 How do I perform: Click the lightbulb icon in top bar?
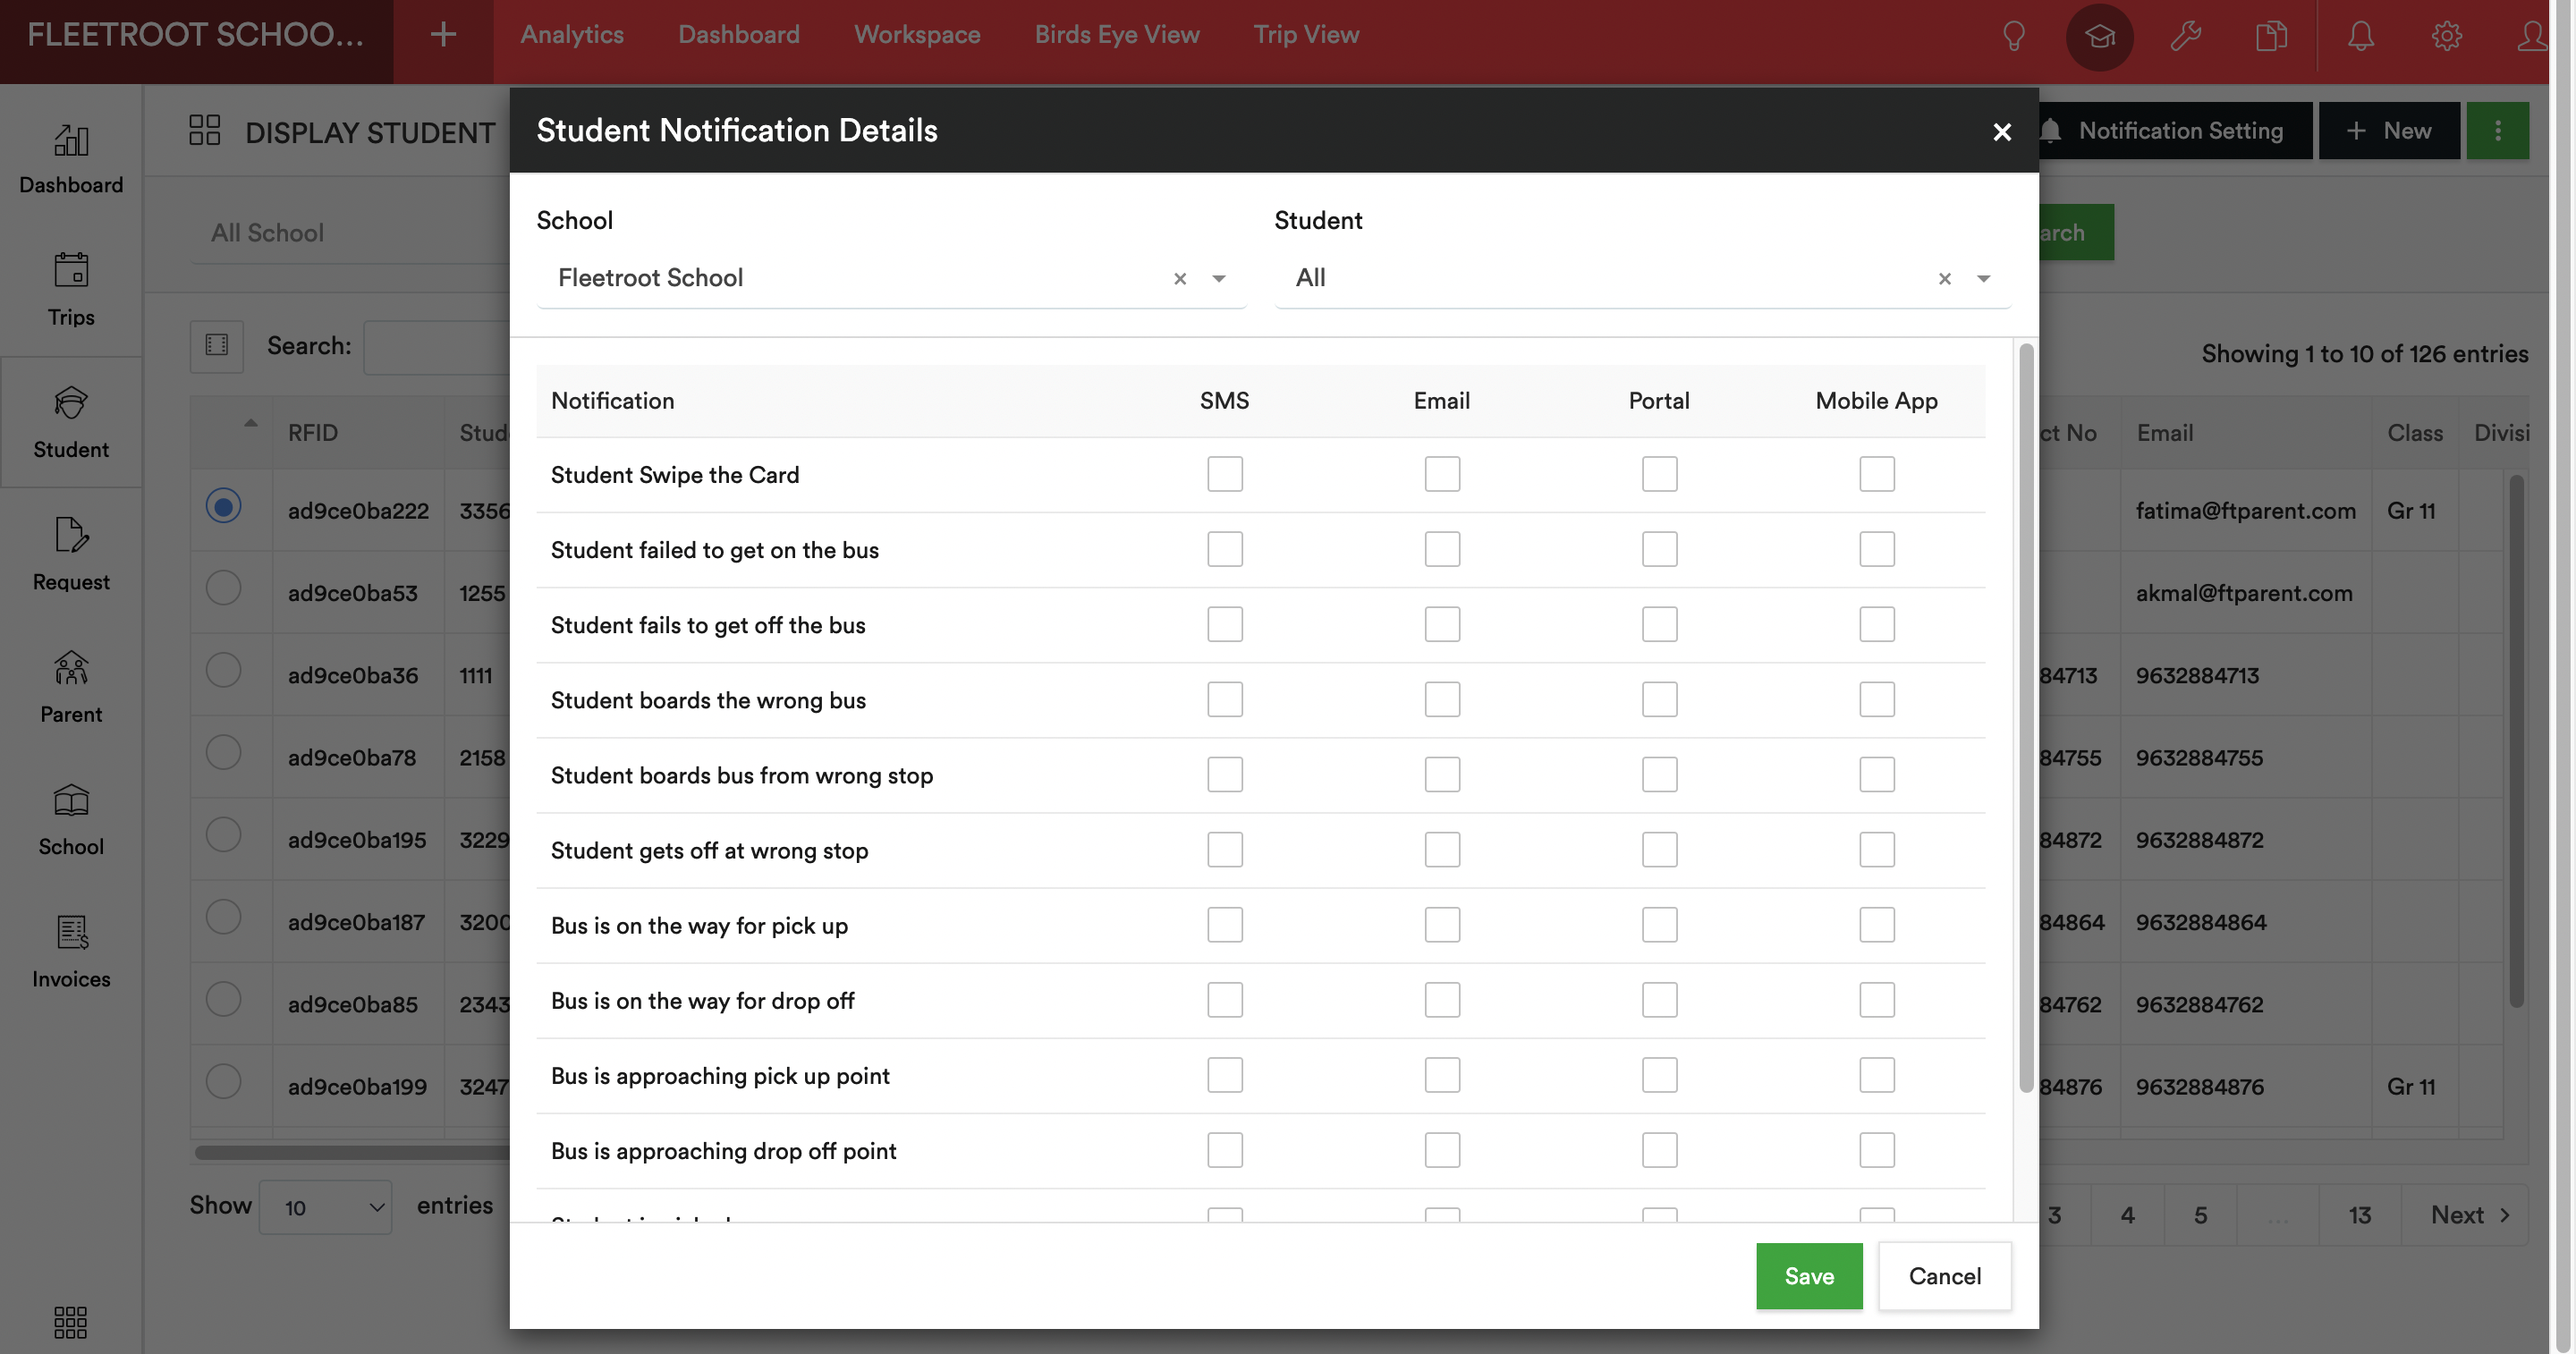click(2014, 36)
